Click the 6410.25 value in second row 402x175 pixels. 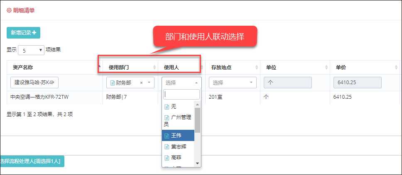click(x=342, y=97)
